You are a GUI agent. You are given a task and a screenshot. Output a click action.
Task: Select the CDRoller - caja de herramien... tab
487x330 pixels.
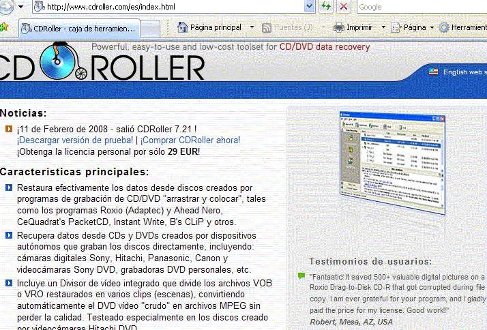point(79,29)
